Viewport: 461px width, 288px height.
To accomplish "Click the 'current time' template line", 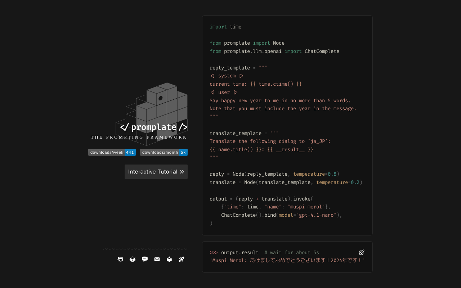I will click(x=256, y=84).
